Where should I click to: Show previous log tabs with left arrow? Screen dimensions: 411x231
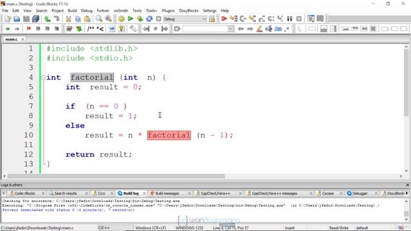(4, 193)
